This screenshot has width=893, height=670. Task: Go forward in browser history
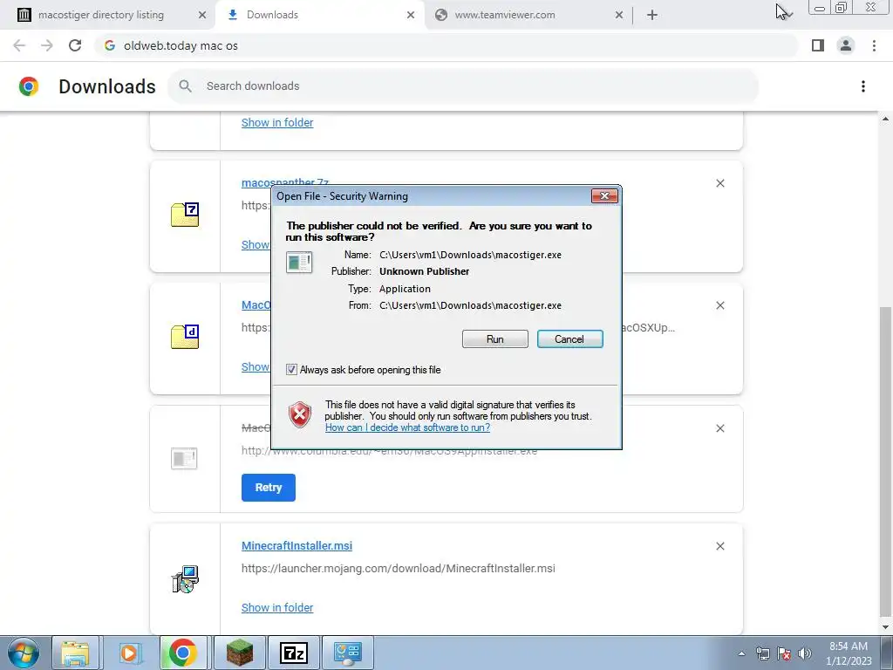[x=47, y=45]
